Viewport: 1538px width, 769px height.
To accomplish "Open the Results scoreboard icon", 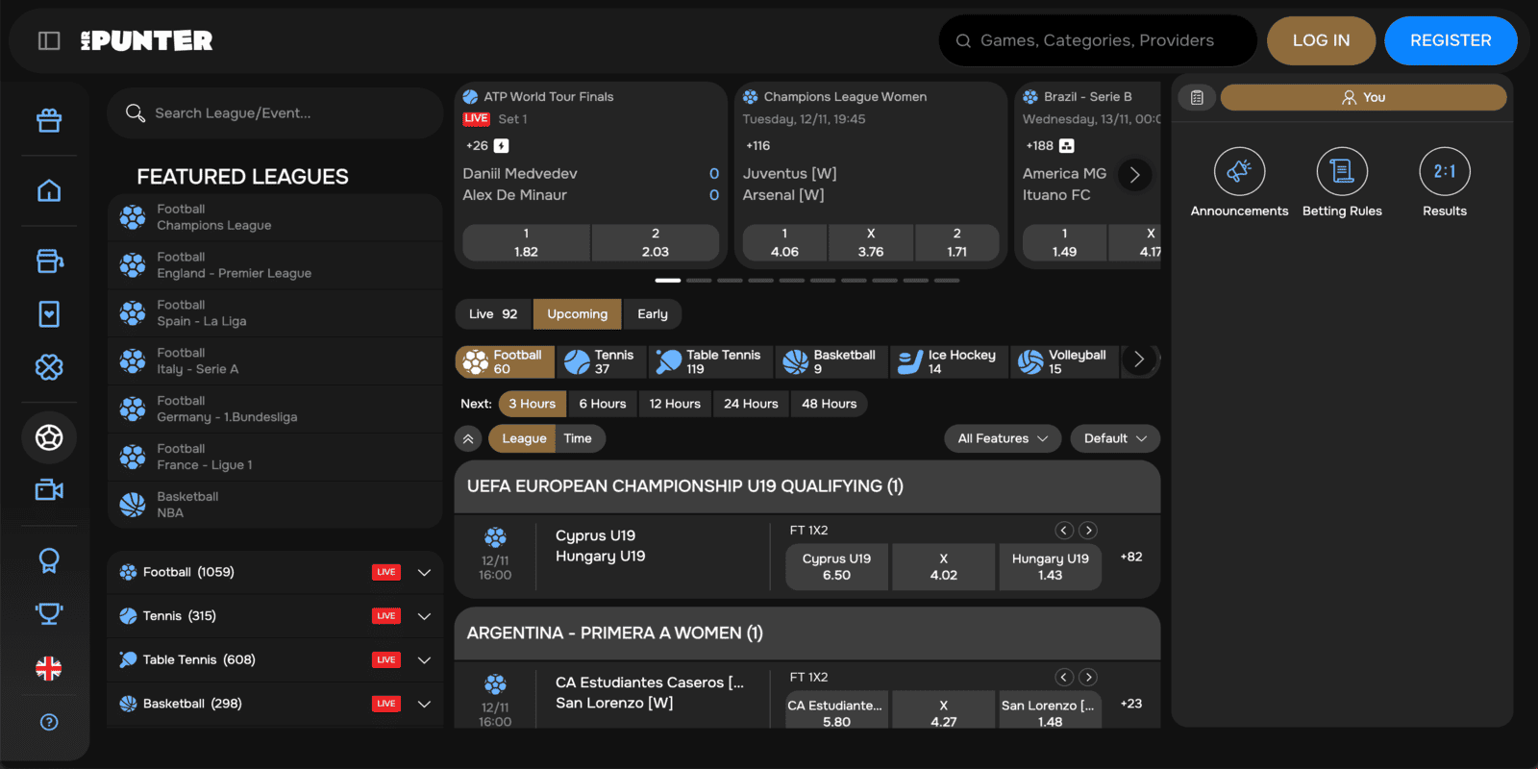I will tap(1444, 172).
